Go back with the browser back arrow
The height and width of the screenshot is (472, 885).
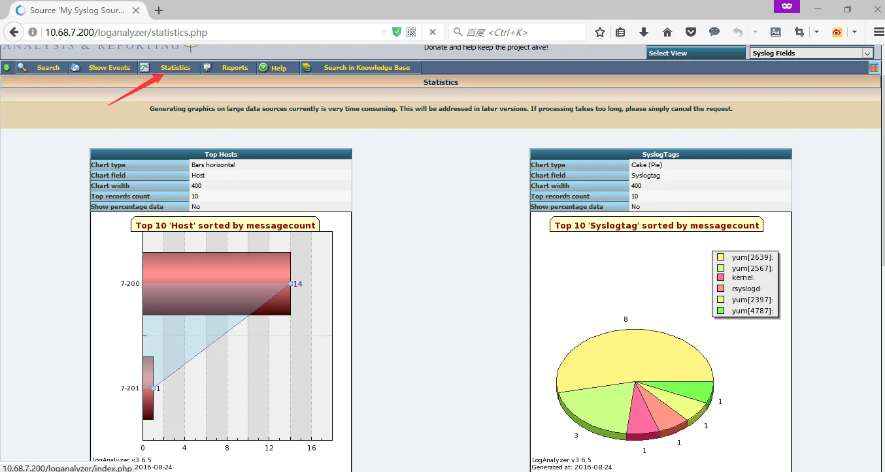[13, 32]
